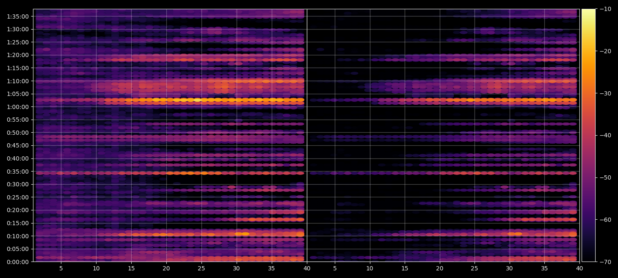Click x-axis label 10 of right heatmap

pos(370,268)
